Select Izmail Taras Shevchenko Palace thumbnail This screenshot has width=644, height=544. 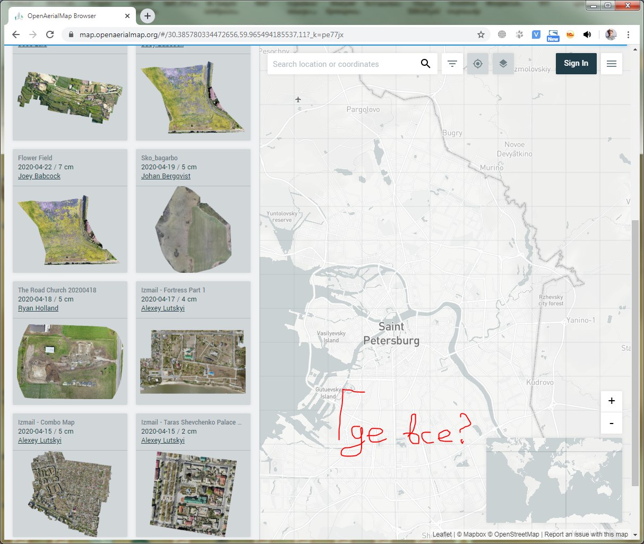[x=193, y=494]
